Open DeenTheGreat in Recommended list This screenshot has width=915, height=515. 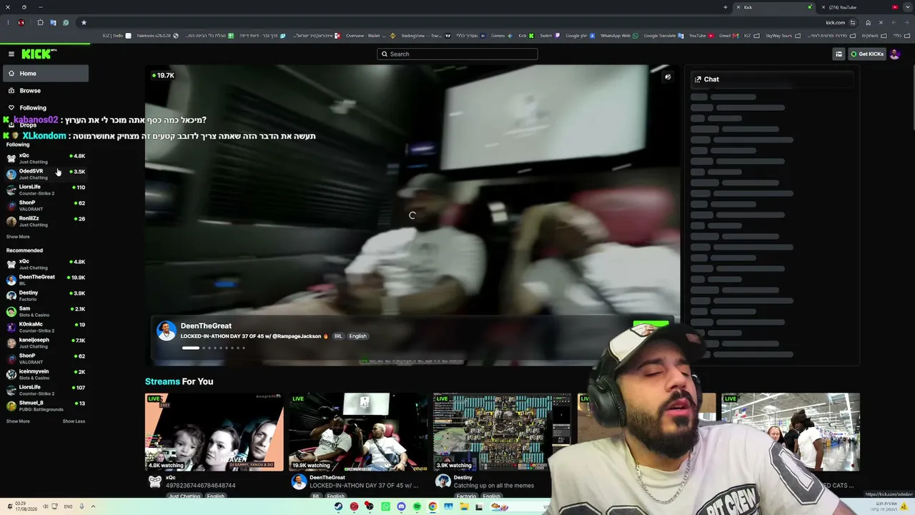(45, 280)
